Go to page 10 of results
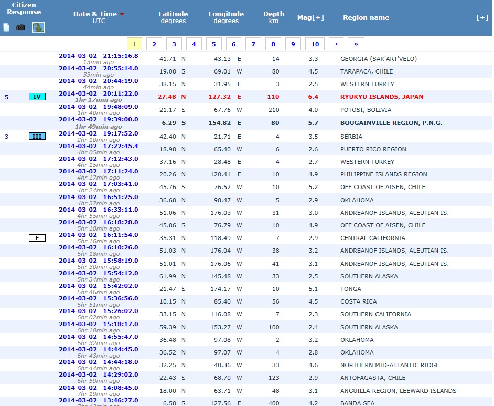This screenshot has height=406, width=494. (x=315, y=44)
